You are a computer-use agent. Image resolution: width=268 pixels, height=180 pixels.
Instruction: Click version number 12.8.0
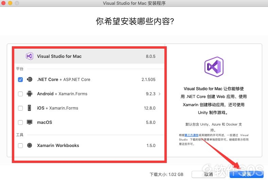[149, 108]
